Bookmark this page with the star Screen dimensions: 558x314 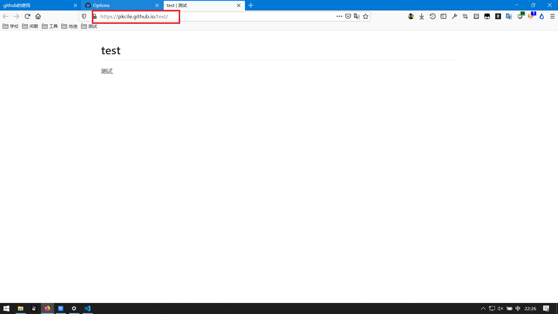366,16
